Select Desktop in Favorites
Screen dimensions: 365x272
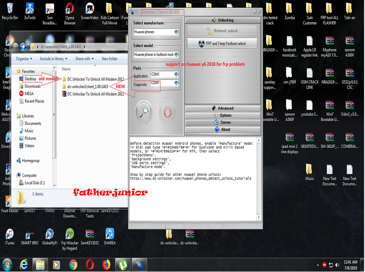click(x=28, y=79)
